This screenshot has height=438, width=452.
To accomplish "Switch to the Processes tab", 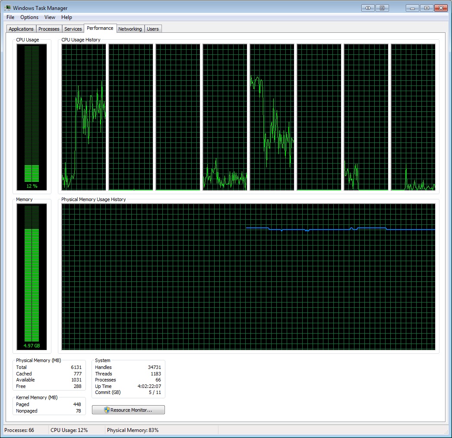I will click(49, 29).
